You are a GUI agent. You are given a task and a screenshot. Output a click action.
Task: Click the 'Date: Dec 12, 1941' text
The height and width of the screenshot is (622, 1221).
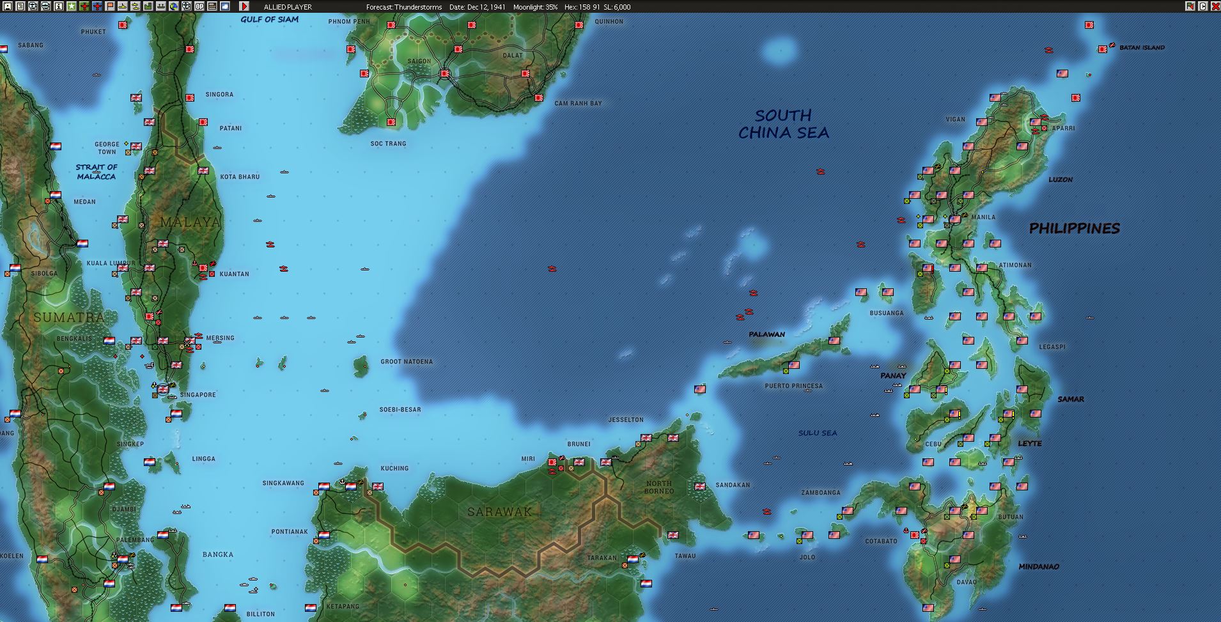tap(478, 7)
